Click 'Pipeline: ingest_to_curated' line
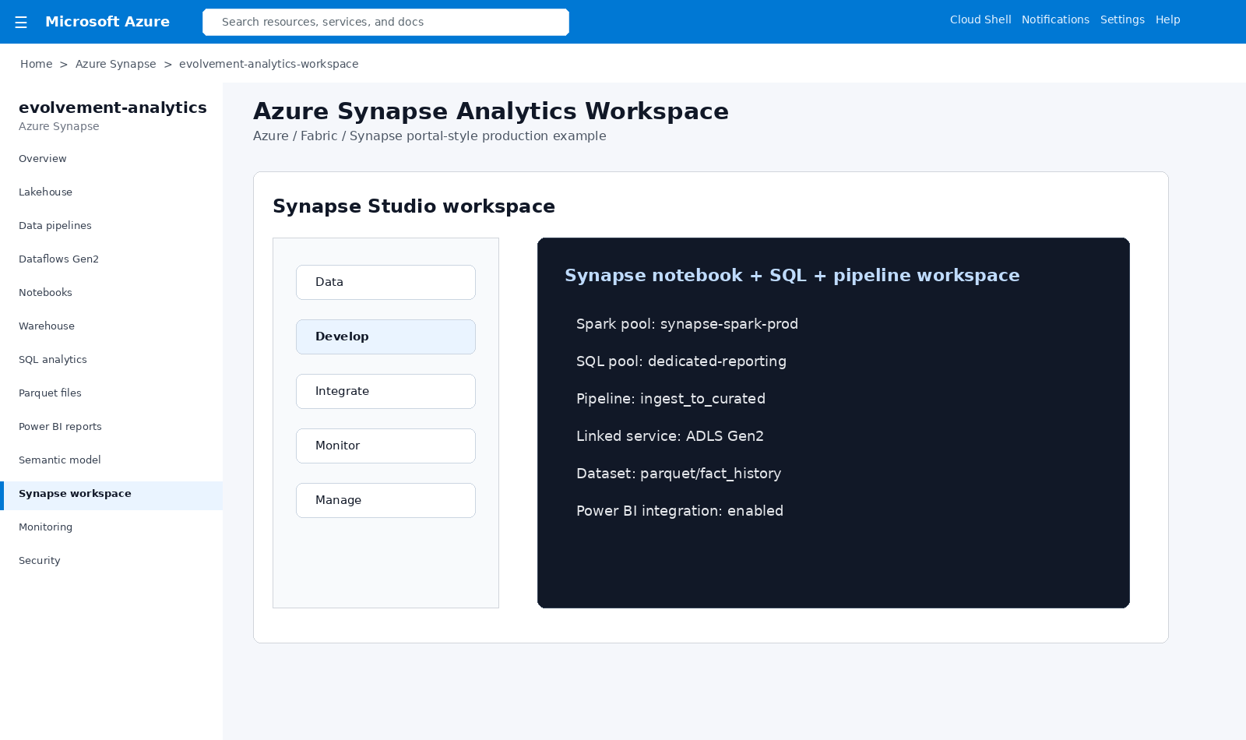 point(671,399)
